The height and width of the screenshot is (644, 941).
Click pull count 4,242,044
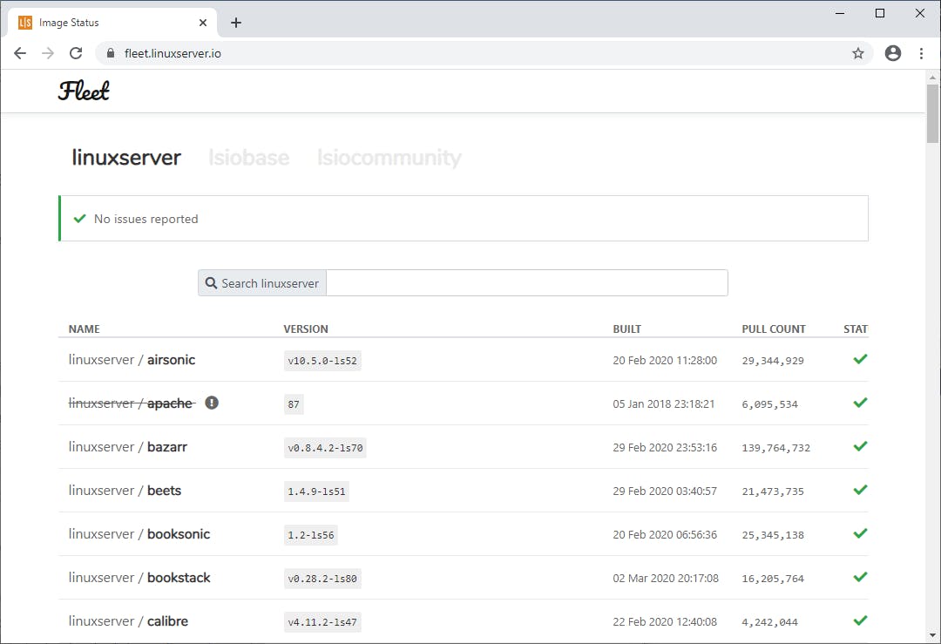pos(770,622)
